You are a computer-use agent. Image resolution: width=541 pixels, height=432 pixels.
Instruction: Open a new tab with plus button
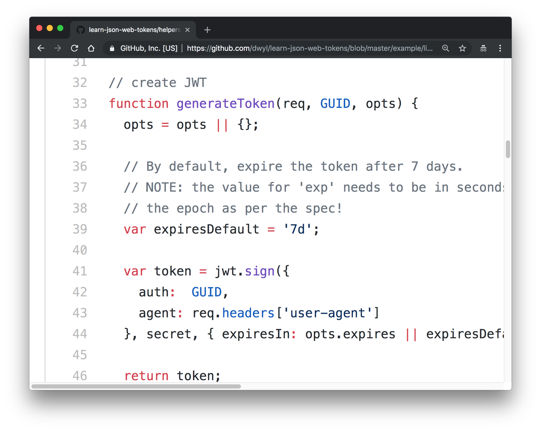pyautogui.click(x=207, y=30)
